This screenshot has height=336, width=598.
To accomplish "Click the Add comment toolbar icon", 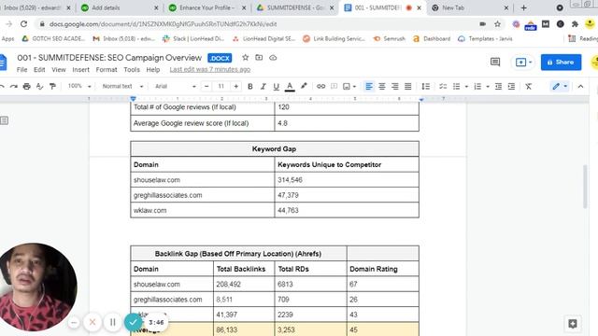I will pos(335,87).
